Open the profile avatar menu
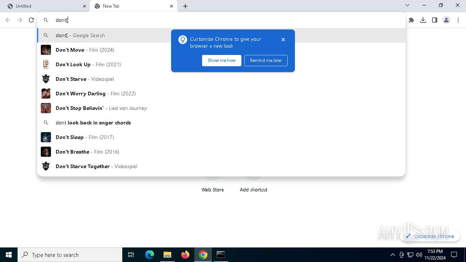This screenshot has width=466, height=262. [x=446, y=20]
